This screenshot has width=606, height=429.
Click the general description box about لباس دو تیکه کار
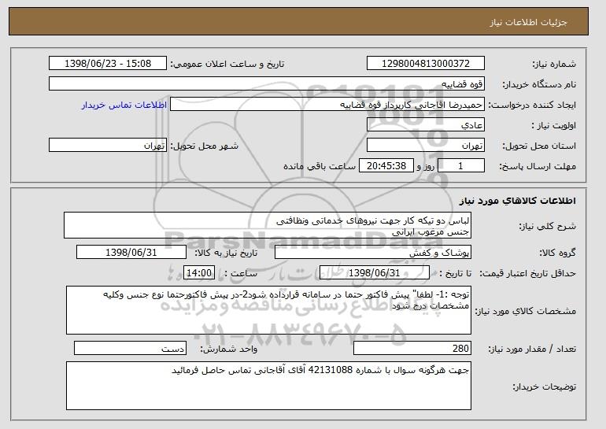click(x=268, y=225)
